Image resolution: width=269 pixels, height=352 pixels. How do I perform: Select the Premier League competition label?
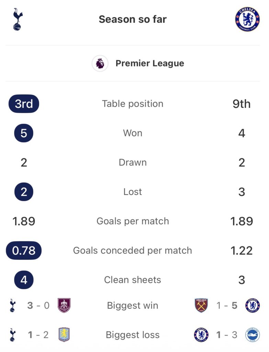coord(149,64)
